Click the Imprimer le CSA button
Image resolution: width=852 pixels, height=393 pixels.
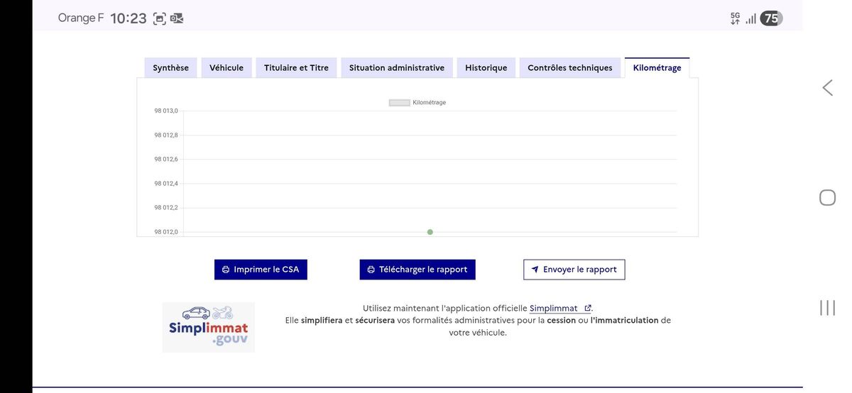pyautogui.click(x=261, y=270)
